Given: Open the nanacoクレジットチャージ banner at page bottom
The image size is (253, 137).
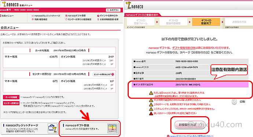Looking at the screenshot, I should (29, 128).
